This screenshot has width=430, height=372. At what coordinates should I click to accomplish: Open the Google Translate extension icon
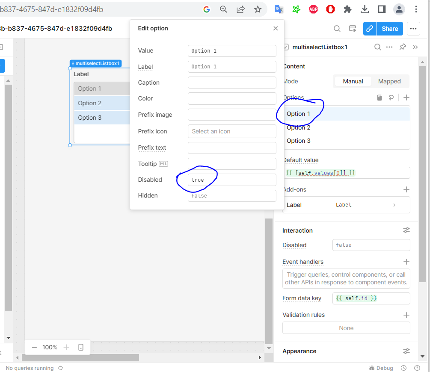pos(279,9)
